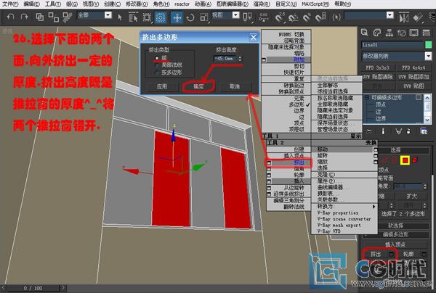Open the 修改器列表 modifier list dropdown

click(x=428, y=57)
